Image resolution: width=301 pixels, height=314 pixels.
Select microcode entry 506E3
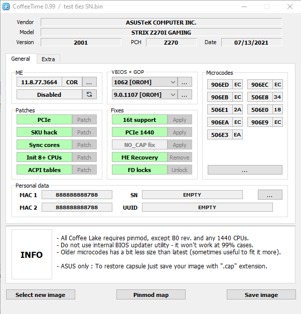(220, 134)
